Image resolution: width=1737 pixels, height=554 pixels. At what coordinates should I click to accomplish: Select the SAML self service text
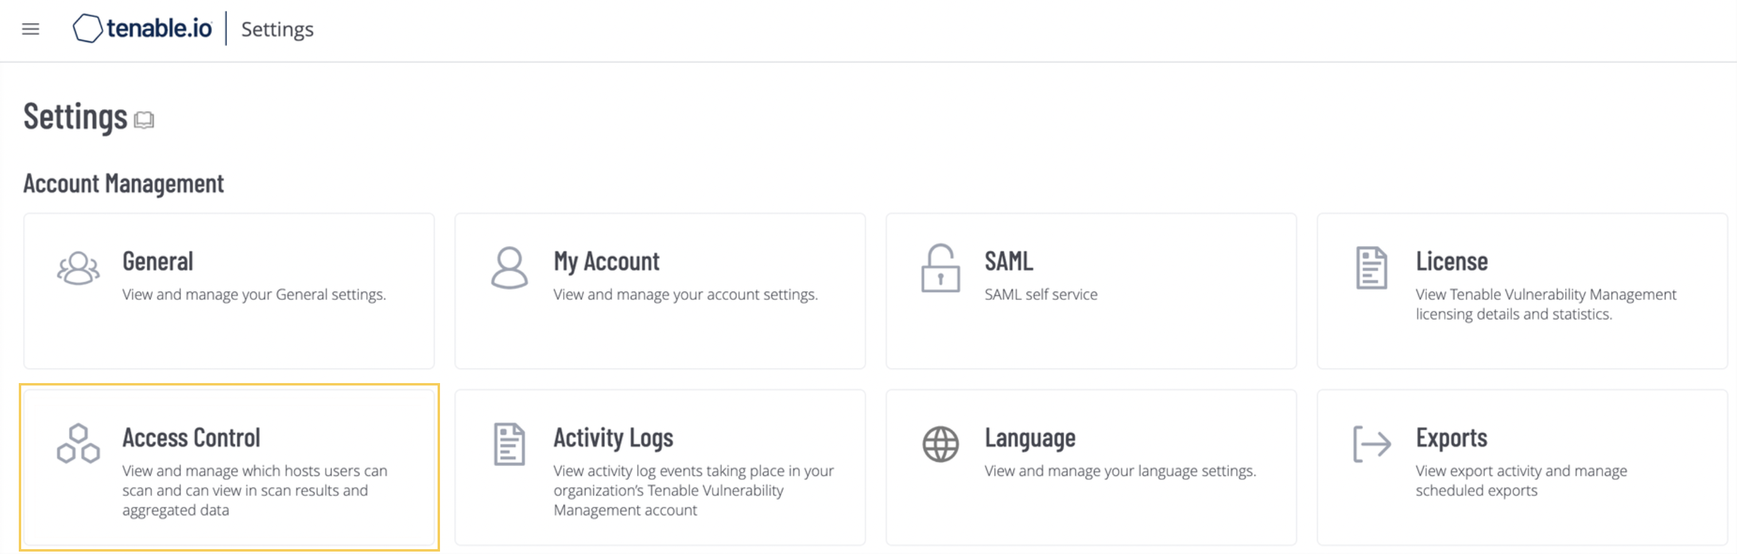click(x=1041, y=295)
